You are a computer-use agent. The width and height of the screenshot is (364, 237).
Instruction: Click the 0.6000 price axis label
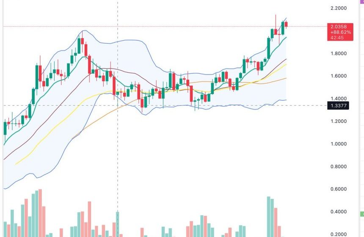pyautogui.click(x=338, y=189)
